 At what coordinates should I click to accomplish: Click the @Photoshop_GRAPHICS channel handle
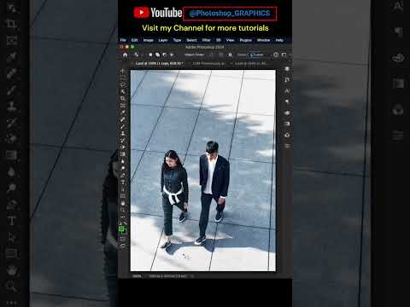click(230, 14)
